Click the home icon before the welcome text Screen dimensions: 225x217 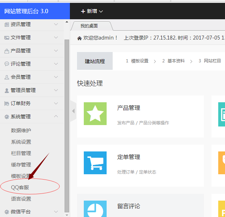click(x=79, y=38)
